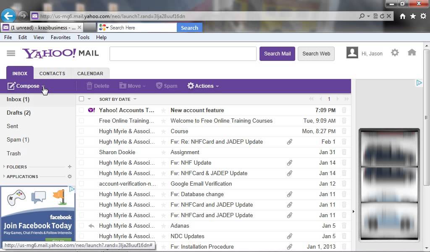Click the vertical page scrollbar thumb
The height and width of the screenshot is (252, 430).
tap(426, 117)
